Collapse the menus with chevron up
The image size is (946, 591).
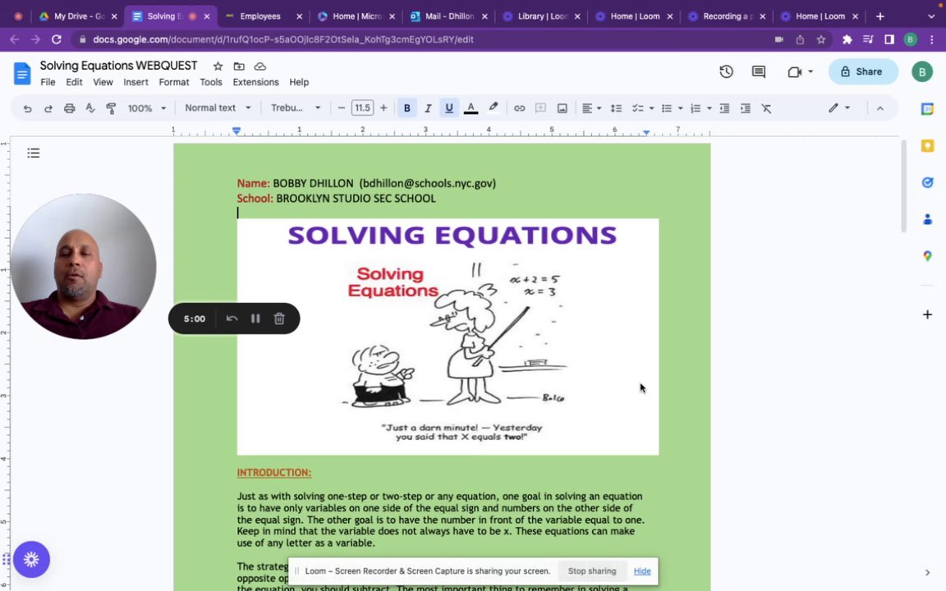pyautogui.click(x=880, y=108)
